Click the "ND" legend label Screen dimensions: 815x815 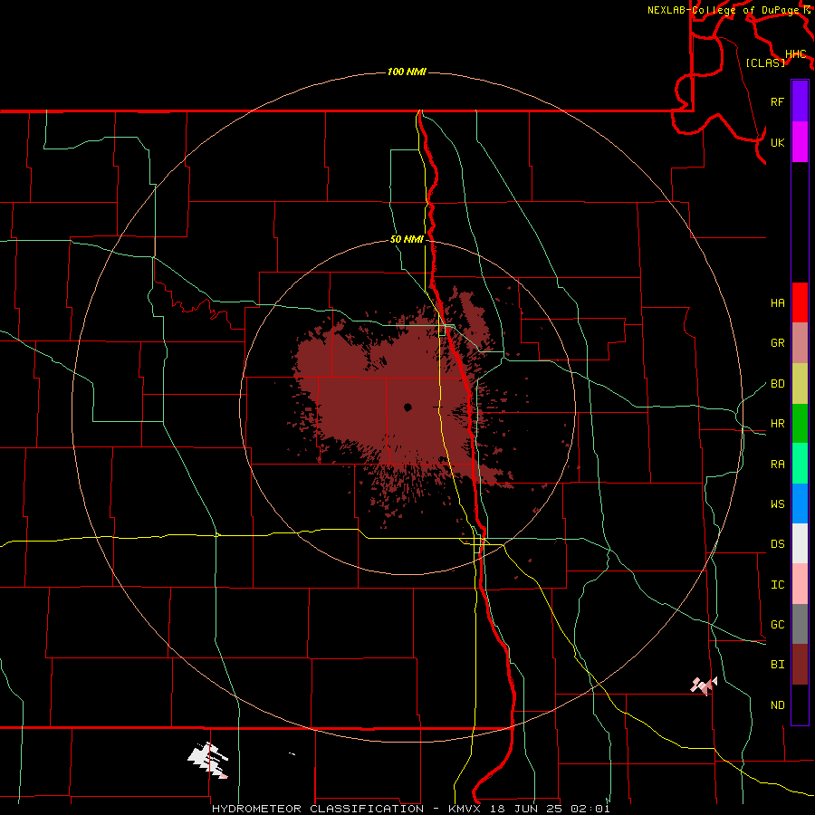tap(777, 705)
